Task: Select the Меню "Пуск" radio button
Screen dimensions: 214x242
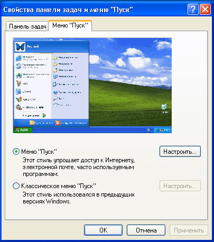Action: 16,152
